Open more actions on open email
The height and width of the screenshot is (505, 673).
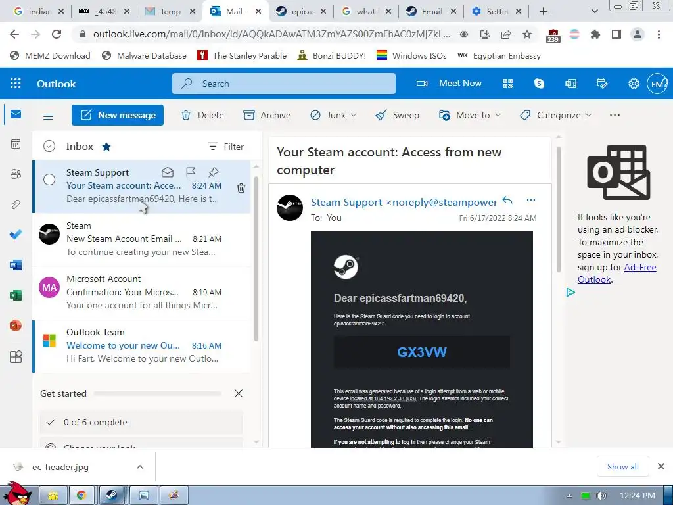pos(531,200)
